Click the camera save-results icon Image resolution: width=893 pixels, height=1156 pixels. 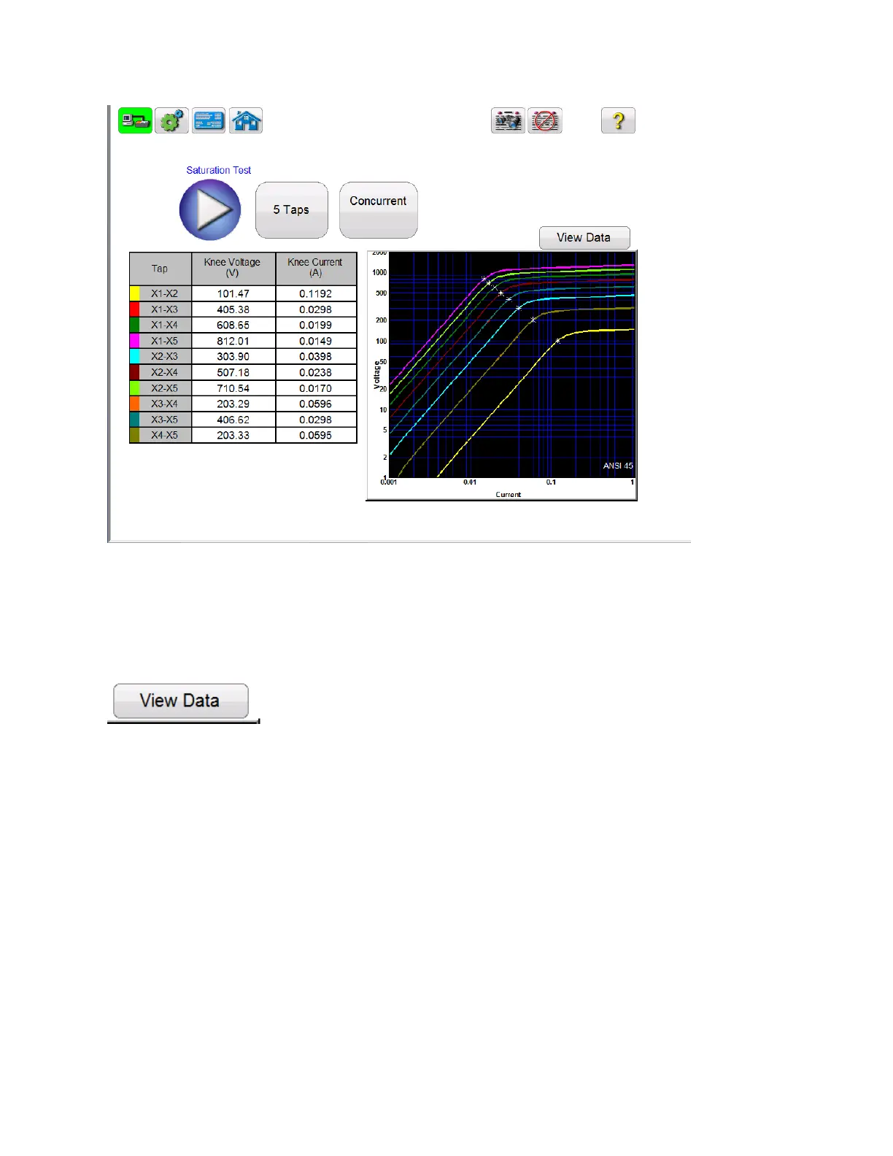pos(508,120)
